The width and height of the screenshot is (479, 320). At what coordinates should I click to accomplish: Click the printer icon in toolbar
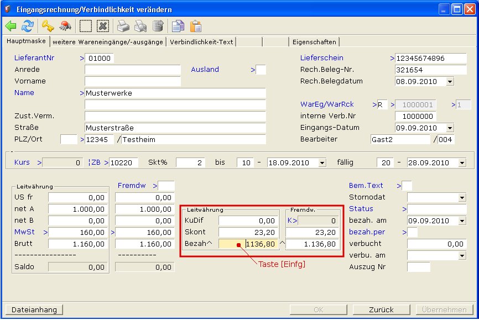point(123,26)
